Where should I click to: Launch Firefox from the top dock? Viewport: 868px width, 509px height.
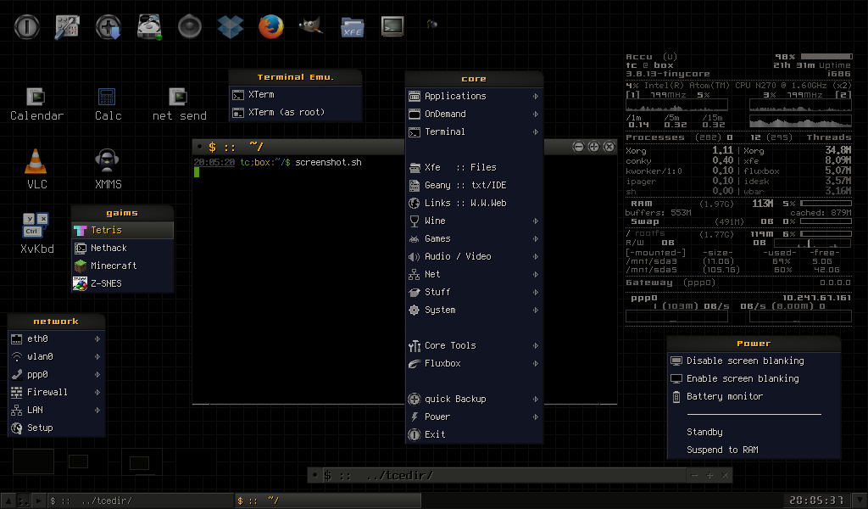click(270, 27)
